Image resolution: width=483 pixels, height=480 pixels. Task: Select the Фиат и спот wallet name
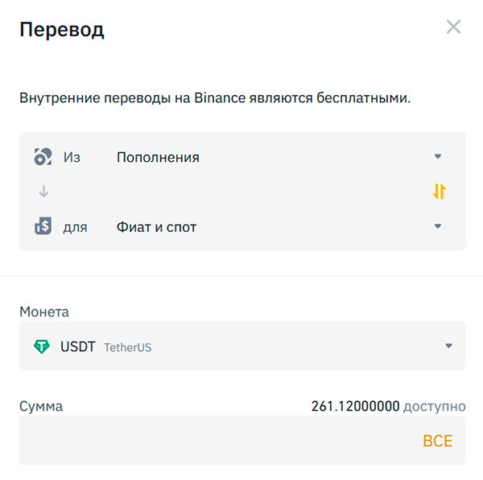pyautogui.click(x=156, y=227)
